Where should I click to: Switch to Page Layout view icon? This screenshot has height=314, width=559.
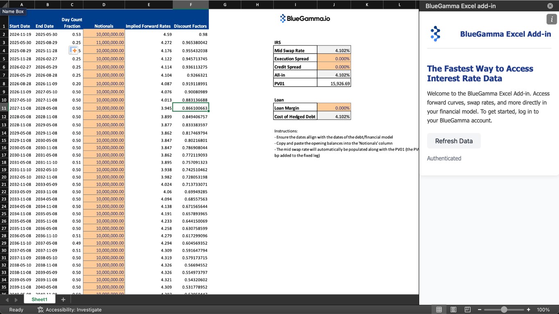pyautogui.click(x=453, y=310)
